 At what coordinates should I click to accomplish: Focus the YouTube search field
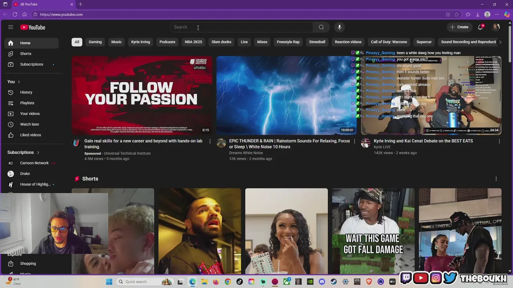point(241,27)
